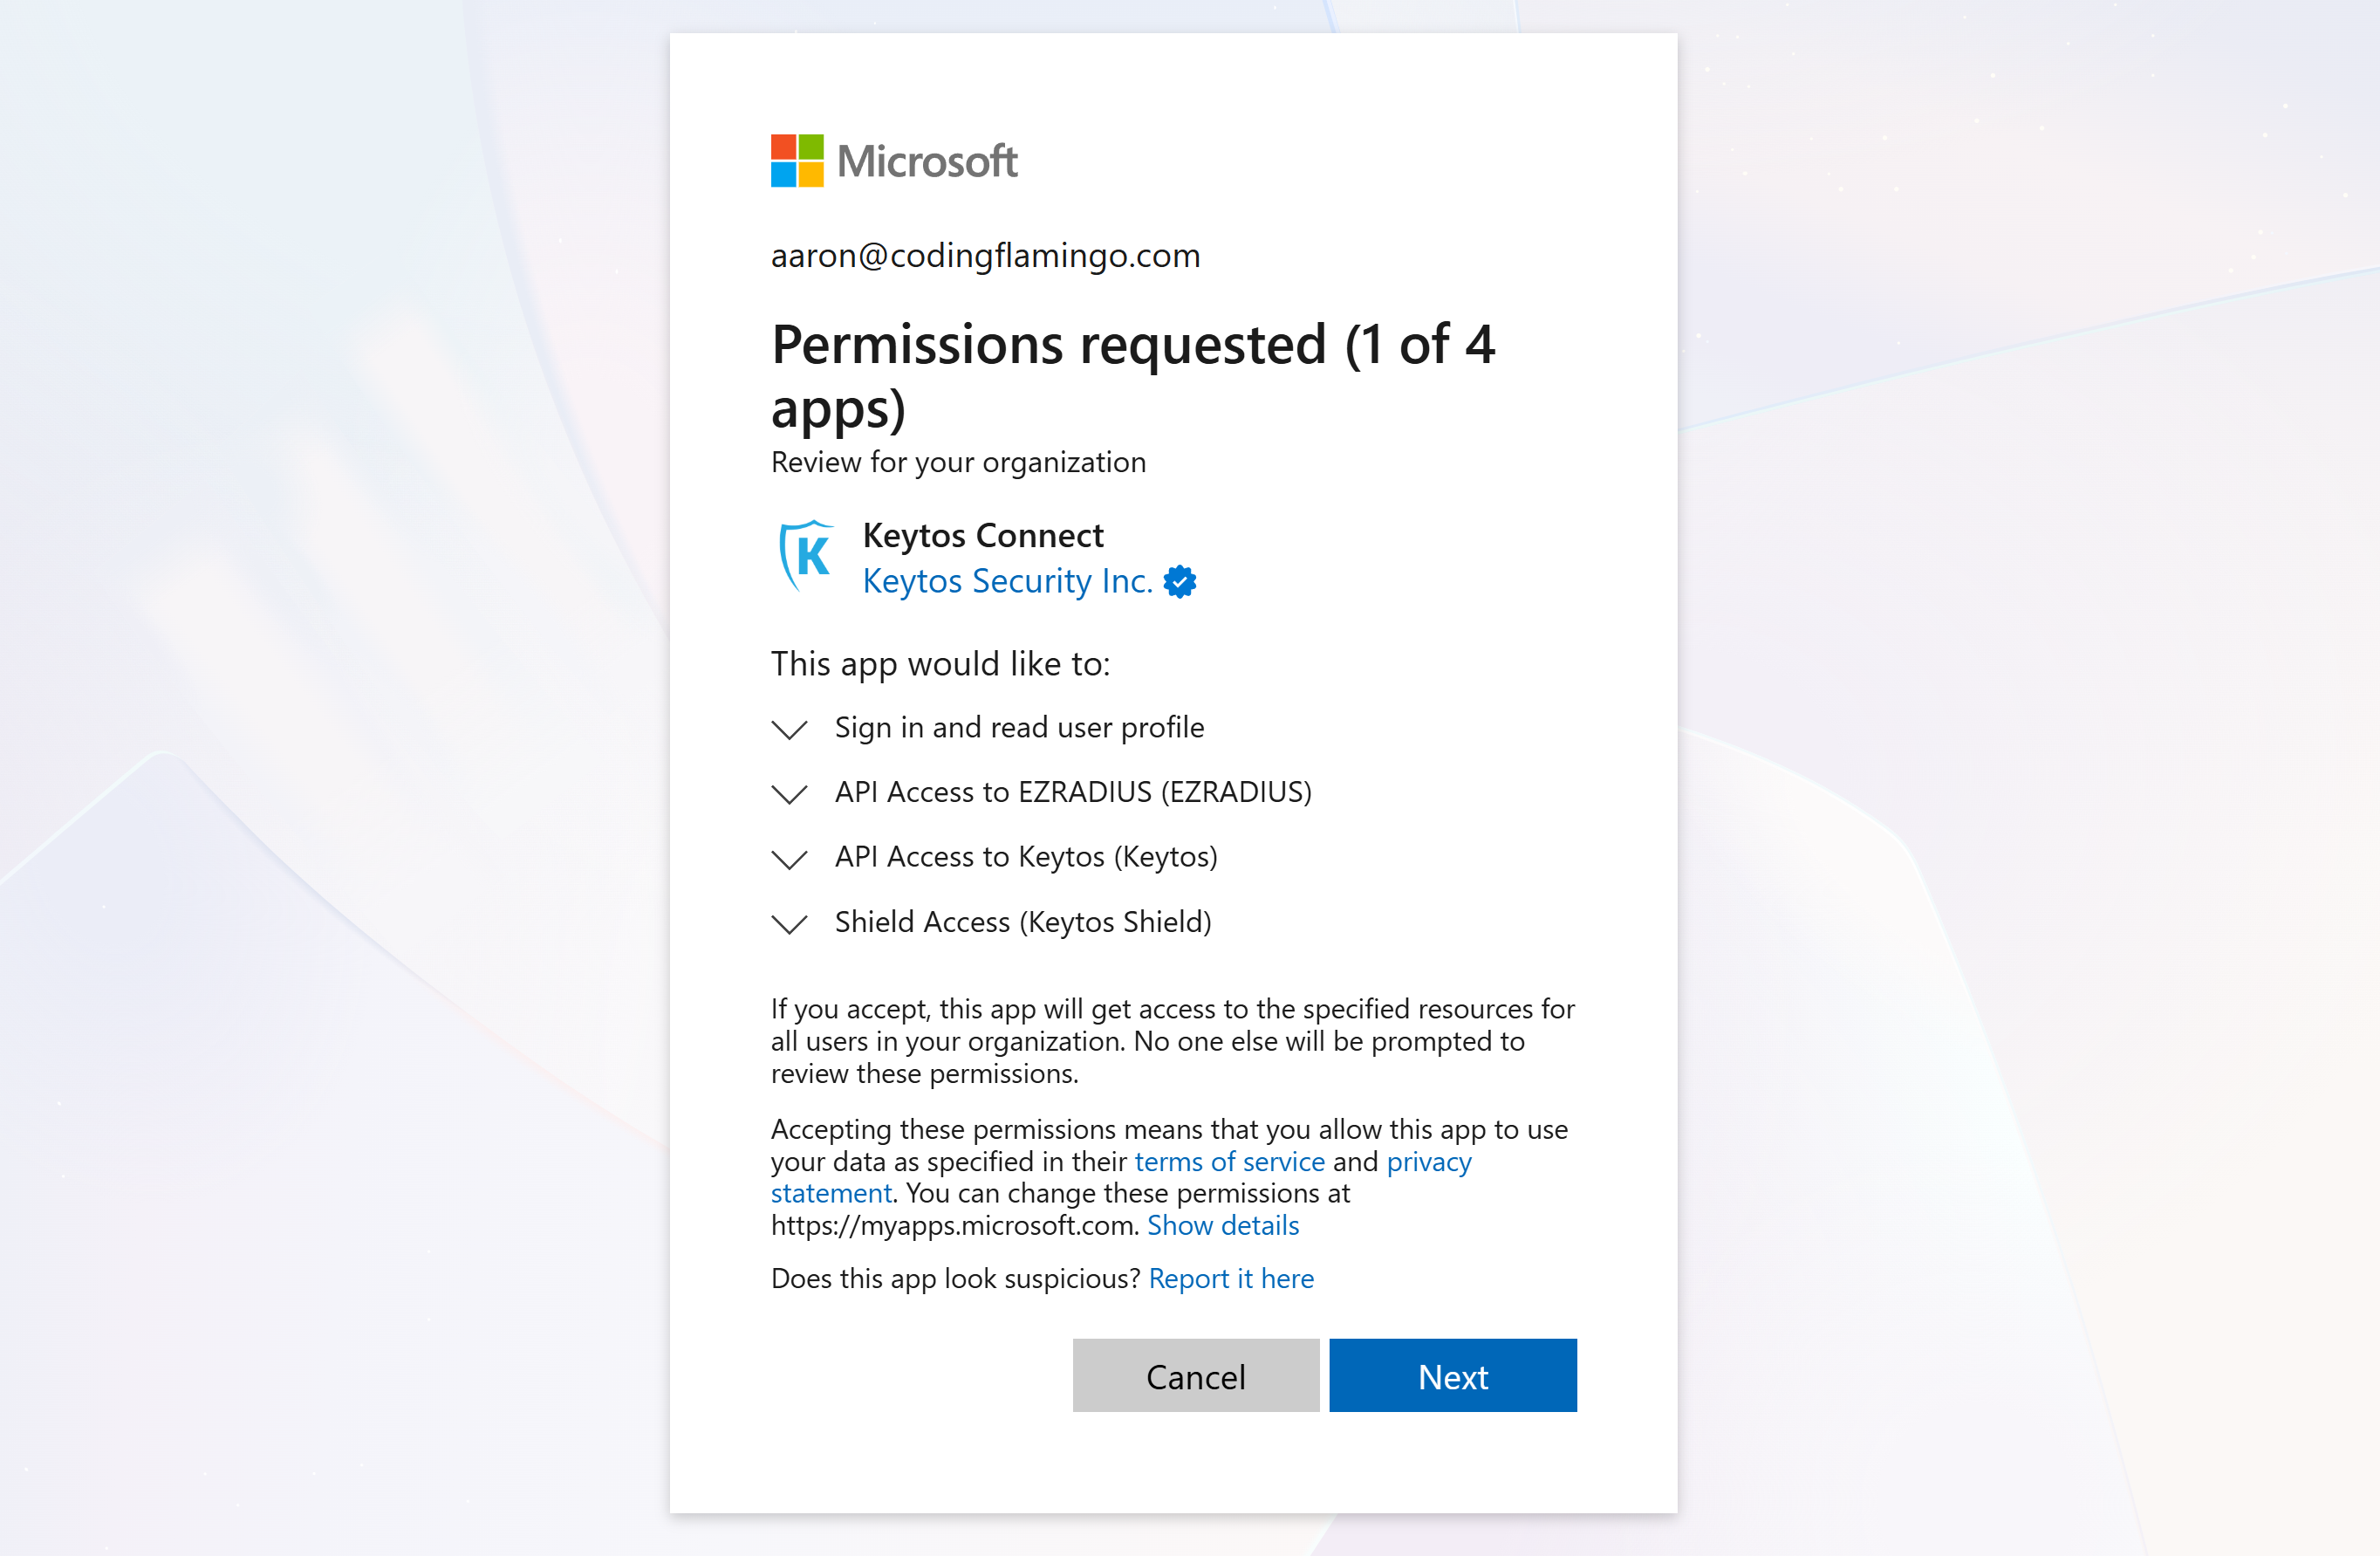Click Show details link
The height and width of the screenshot is (1556, 2380).
click(1223, 1225)
